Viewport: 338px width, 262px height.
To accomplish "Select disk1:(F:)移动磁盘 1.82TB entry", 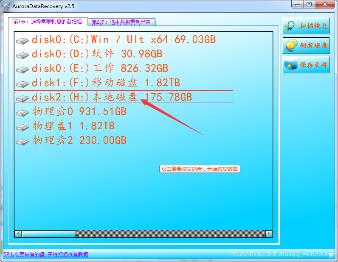I will tap(106, 83).
